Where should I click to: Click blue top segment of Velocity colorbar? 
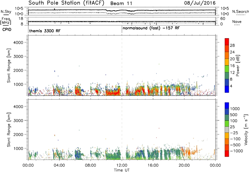227,106
